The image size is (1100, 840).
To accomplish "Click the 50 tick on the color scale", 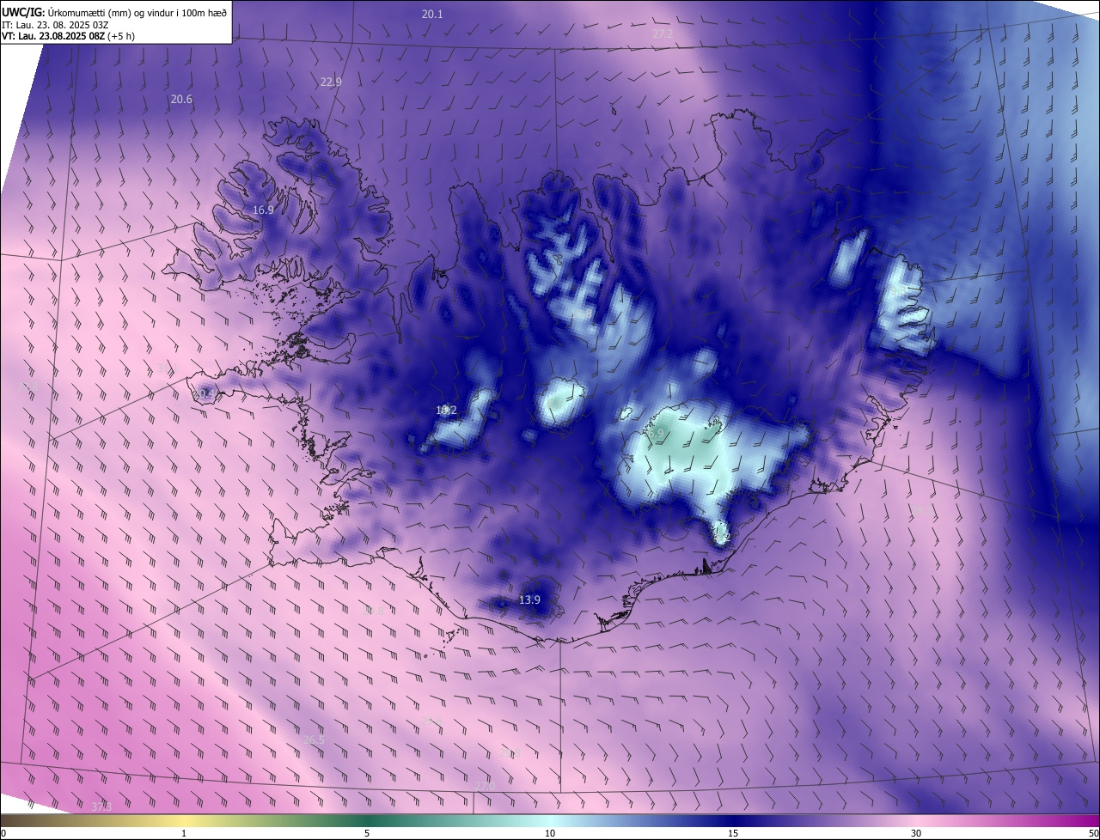I will (x=1093, y=833).
